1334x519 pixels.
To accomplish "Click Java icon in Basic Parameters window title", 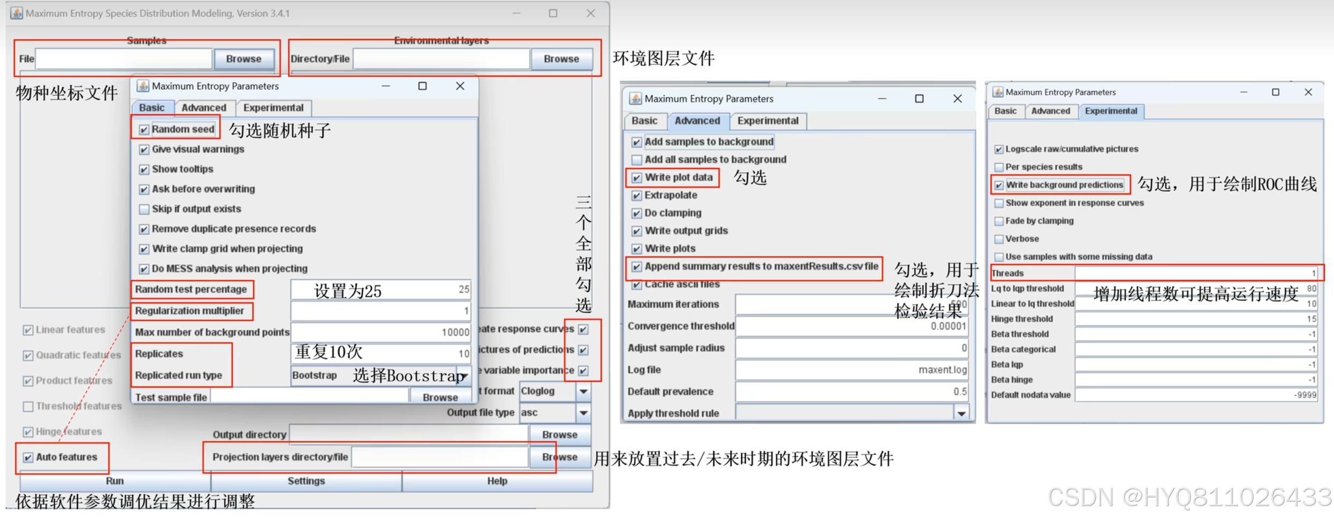I will tap(143, 86).
